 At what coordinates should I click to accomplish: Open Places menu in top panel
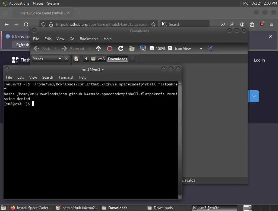[x=38, y=3]
